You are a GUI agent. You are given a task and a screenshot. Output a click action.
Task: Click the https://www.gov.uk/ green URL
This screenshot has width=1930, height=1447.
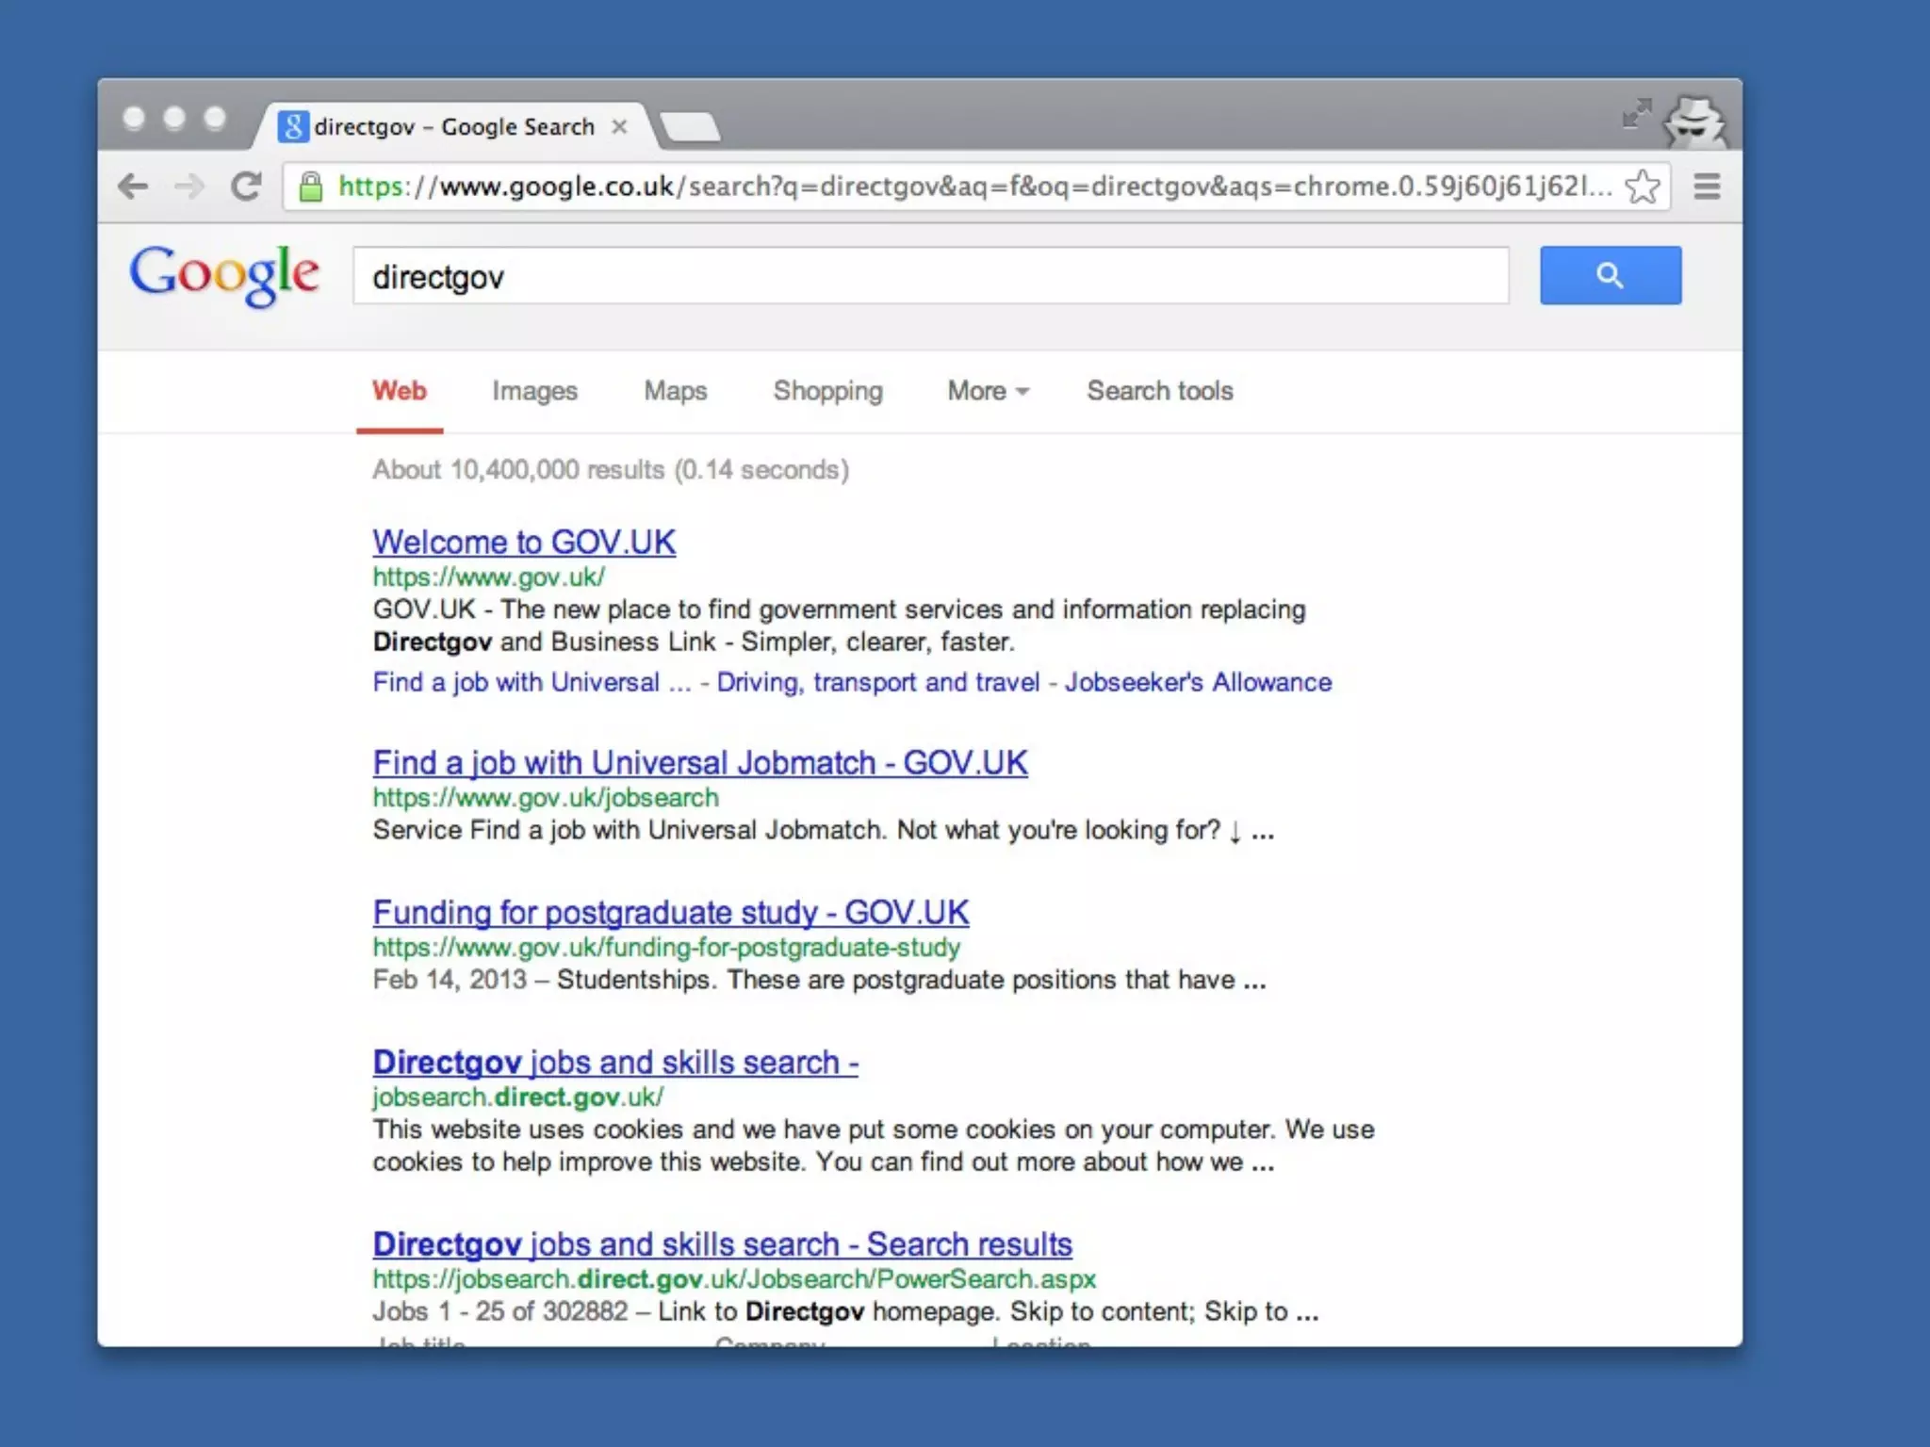[x=489, y=577]
